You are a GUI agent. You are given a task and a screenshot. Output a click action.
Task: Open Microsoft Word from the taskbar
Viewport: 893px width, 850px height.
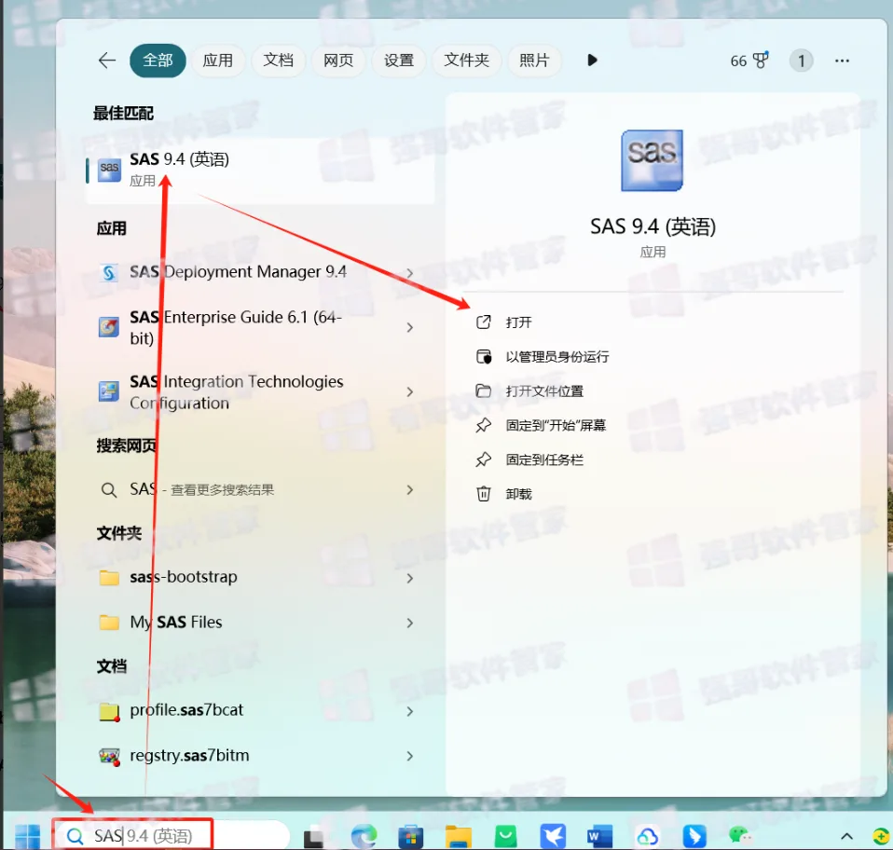[599, 836]
